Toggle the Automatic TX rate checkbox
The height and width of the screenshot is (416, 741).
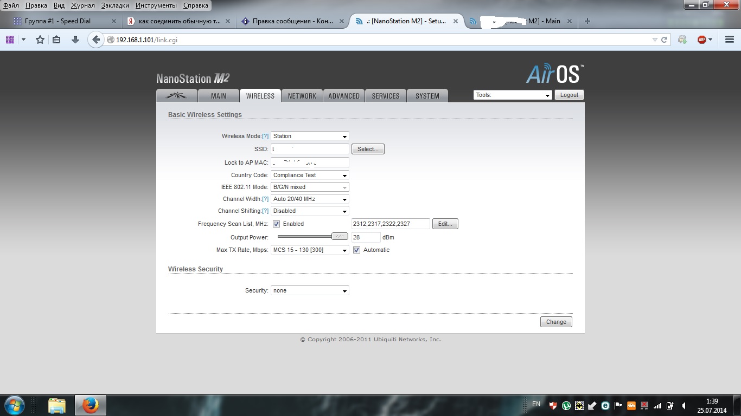pos(356,250)
